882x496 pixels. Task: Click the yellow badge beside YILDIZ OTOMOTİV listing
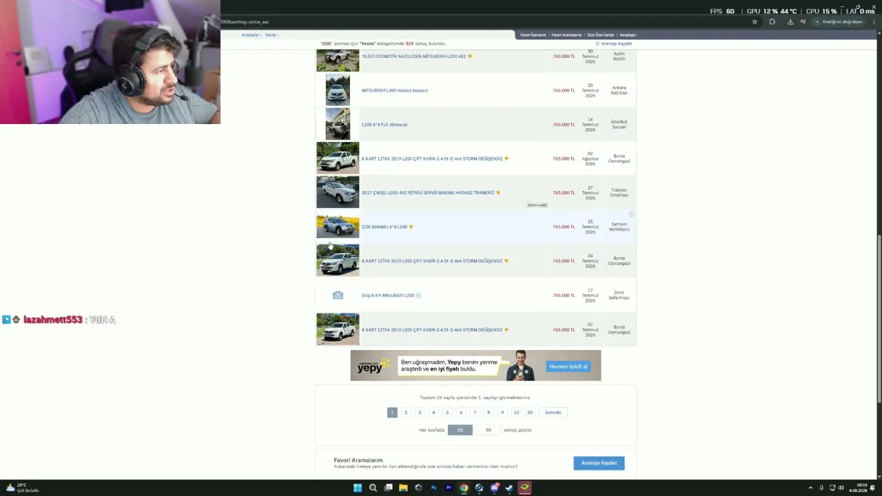tap(470, 56)
